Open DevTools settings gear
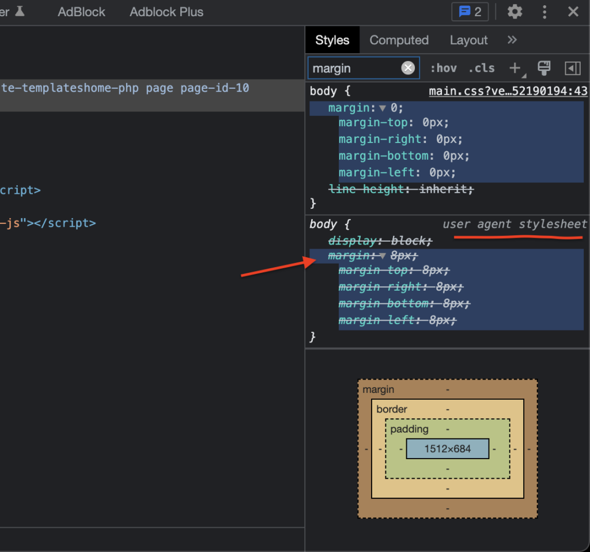590x552 pixels. coord(515,12)
